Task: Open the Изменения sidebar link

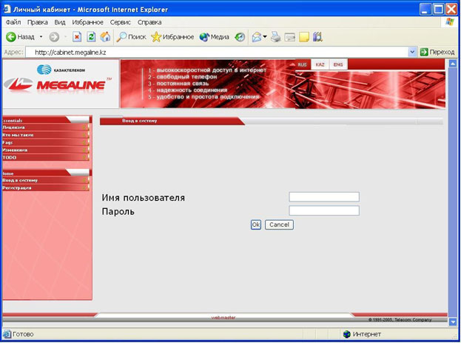Action: click(x=46, y=150)
